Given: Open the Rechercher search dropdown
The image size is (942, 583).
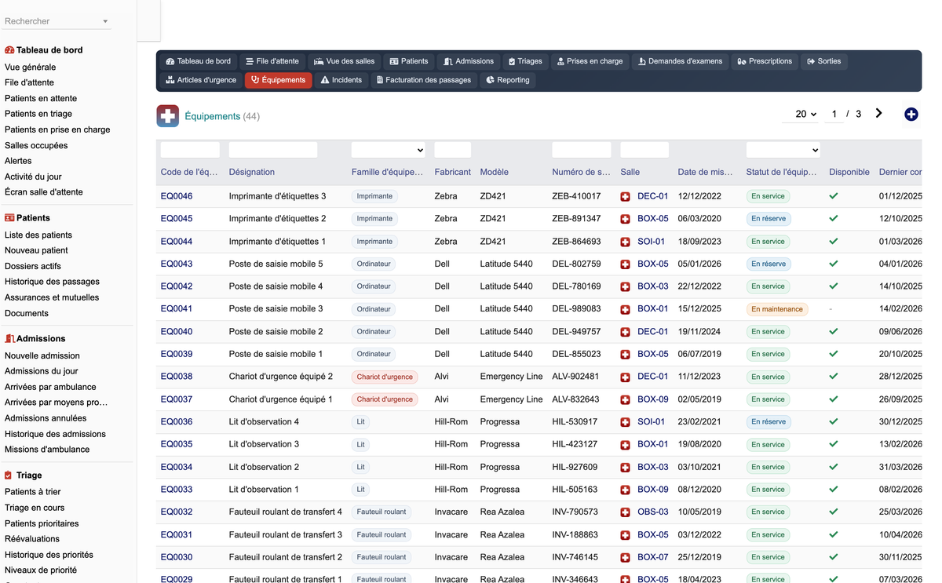Looking at the screenshot, I should [x=57, y=21].
